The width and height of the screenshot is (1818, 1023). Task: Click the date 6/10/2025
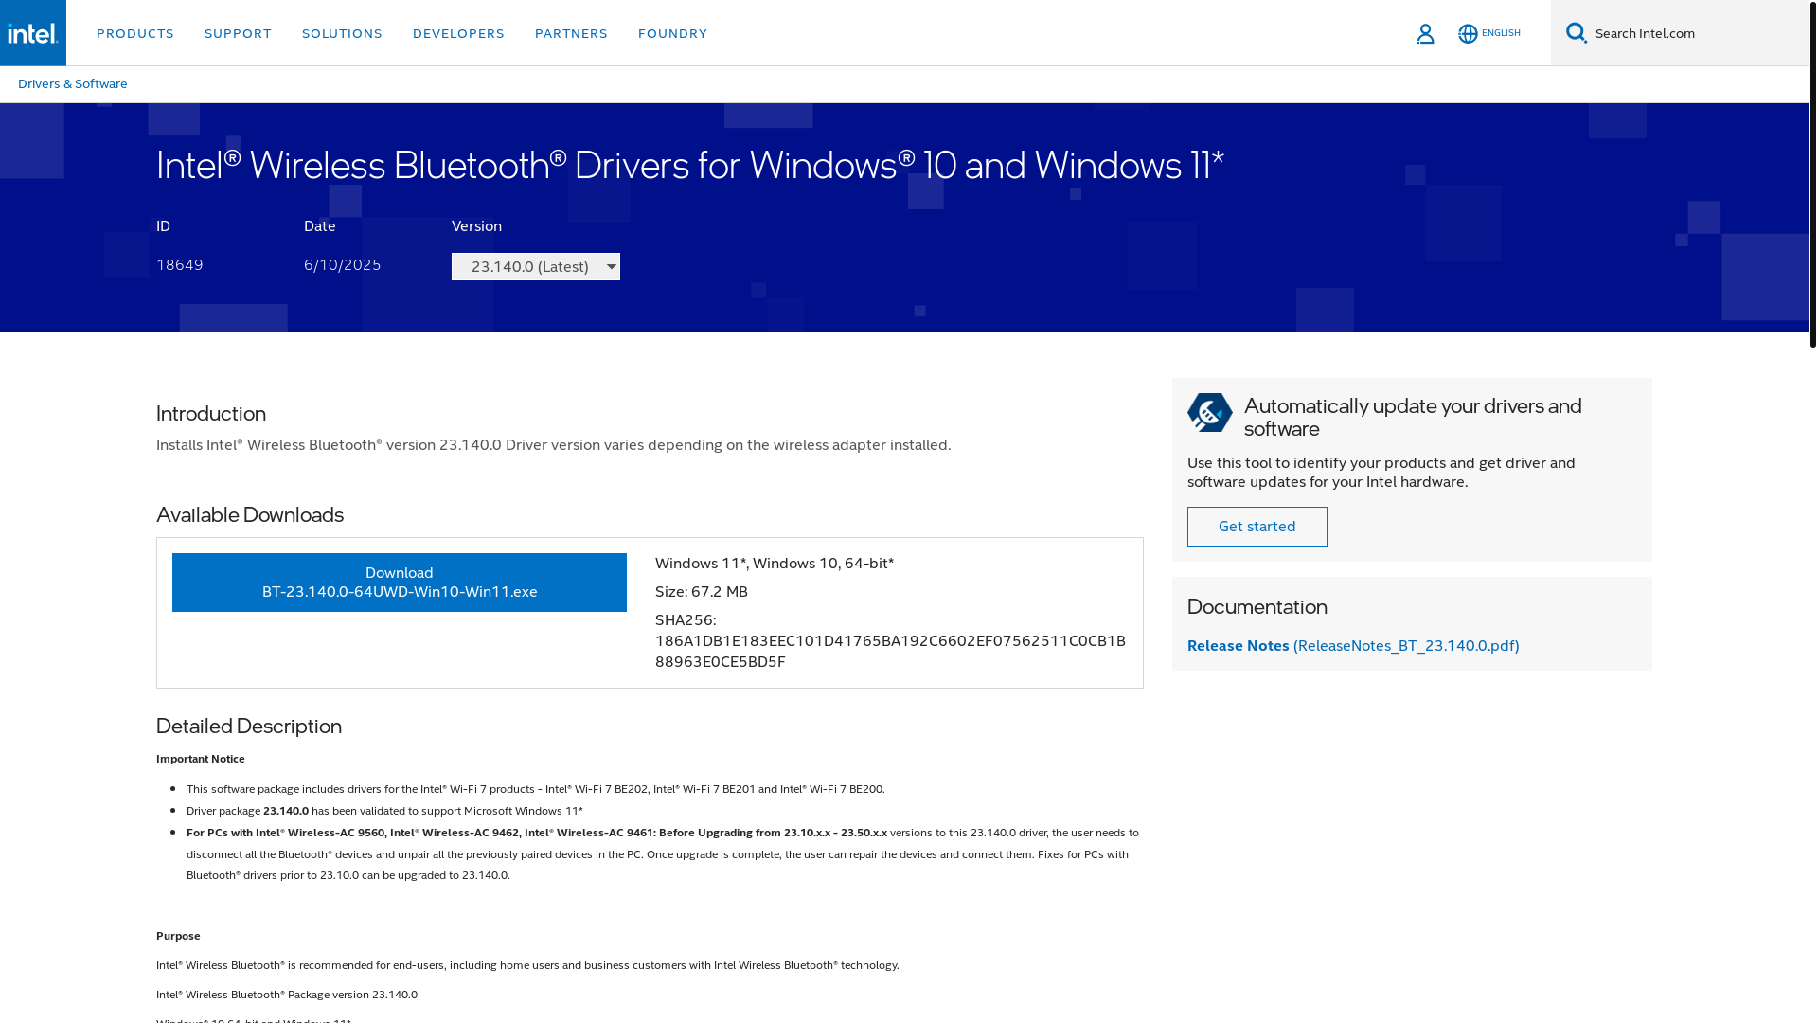point(343,264)
